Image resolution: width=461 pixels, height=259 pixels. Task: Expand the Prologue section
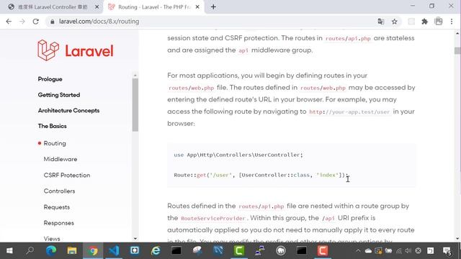50,79
